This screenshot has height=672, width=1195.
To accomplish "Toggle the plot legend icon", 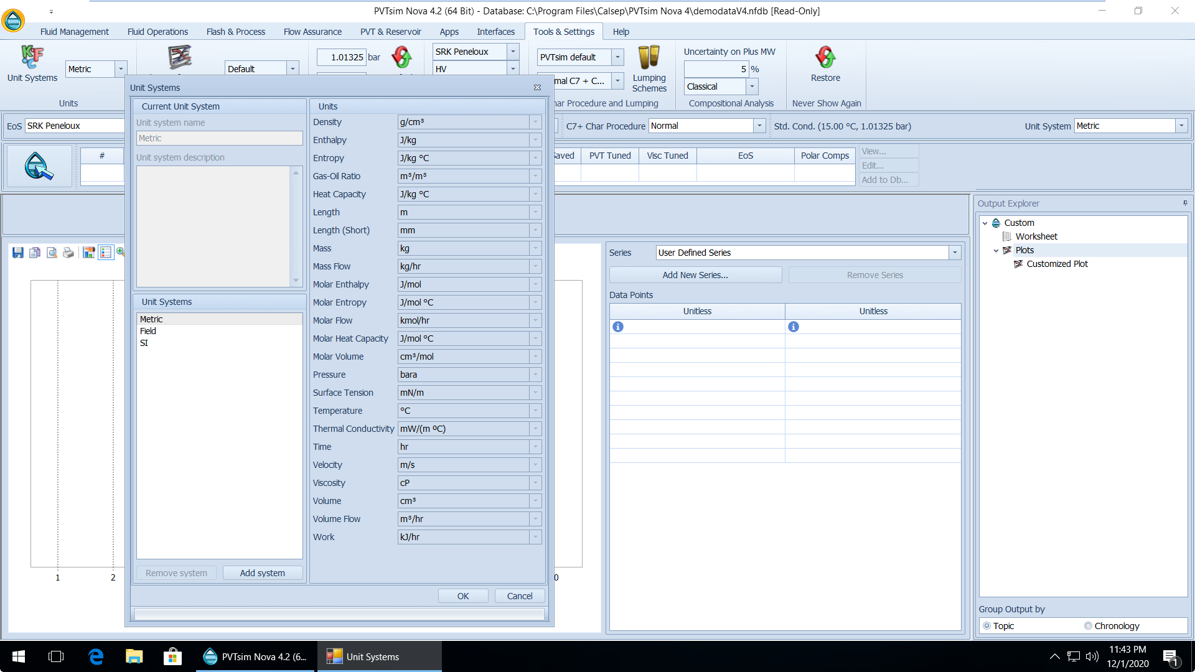I will 106,252.
